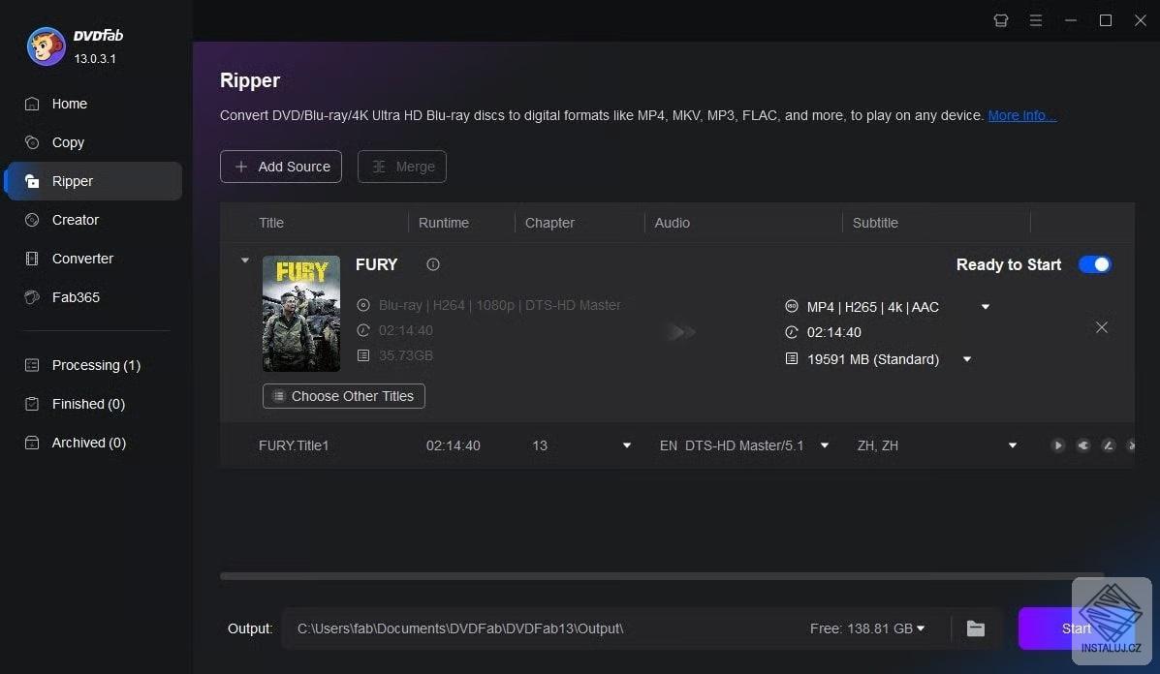This screenshot has height=674, width=1160.
Task: Click the Add Source button
Action: tap(281, 167)
